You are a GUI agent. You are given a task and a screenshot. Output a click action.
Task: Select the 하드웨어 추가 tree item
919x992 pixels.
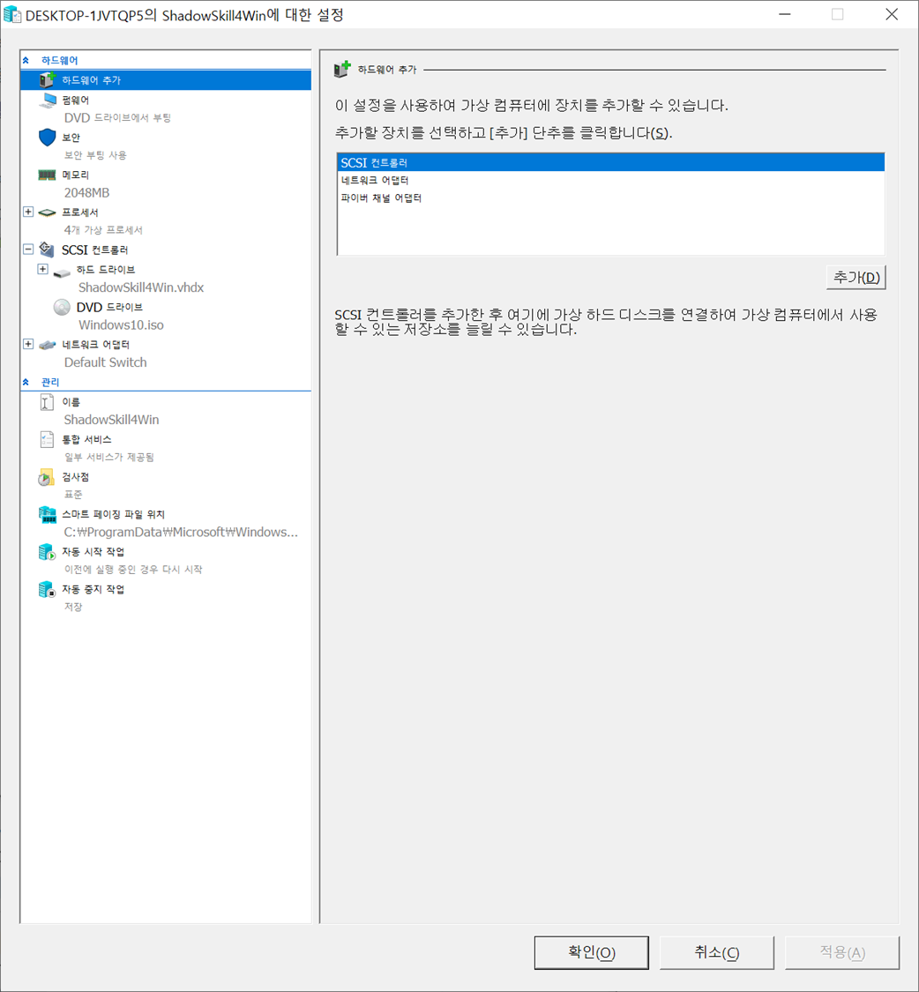coord(166,79)
